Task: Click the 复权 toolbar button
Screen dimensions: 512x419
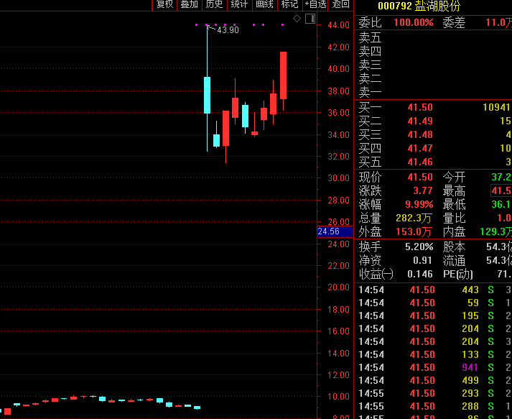Action: coord(165,4)
